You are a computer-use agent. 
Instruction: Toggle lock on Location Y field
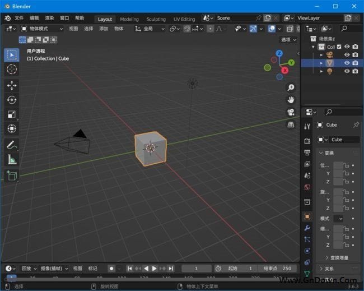pos(347,174)
